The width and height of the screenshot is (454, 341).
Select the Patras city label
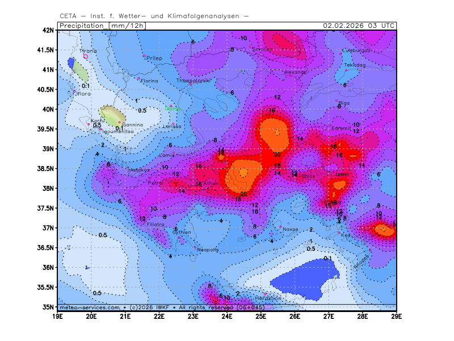pyautogui.click(x=155, y=184)
